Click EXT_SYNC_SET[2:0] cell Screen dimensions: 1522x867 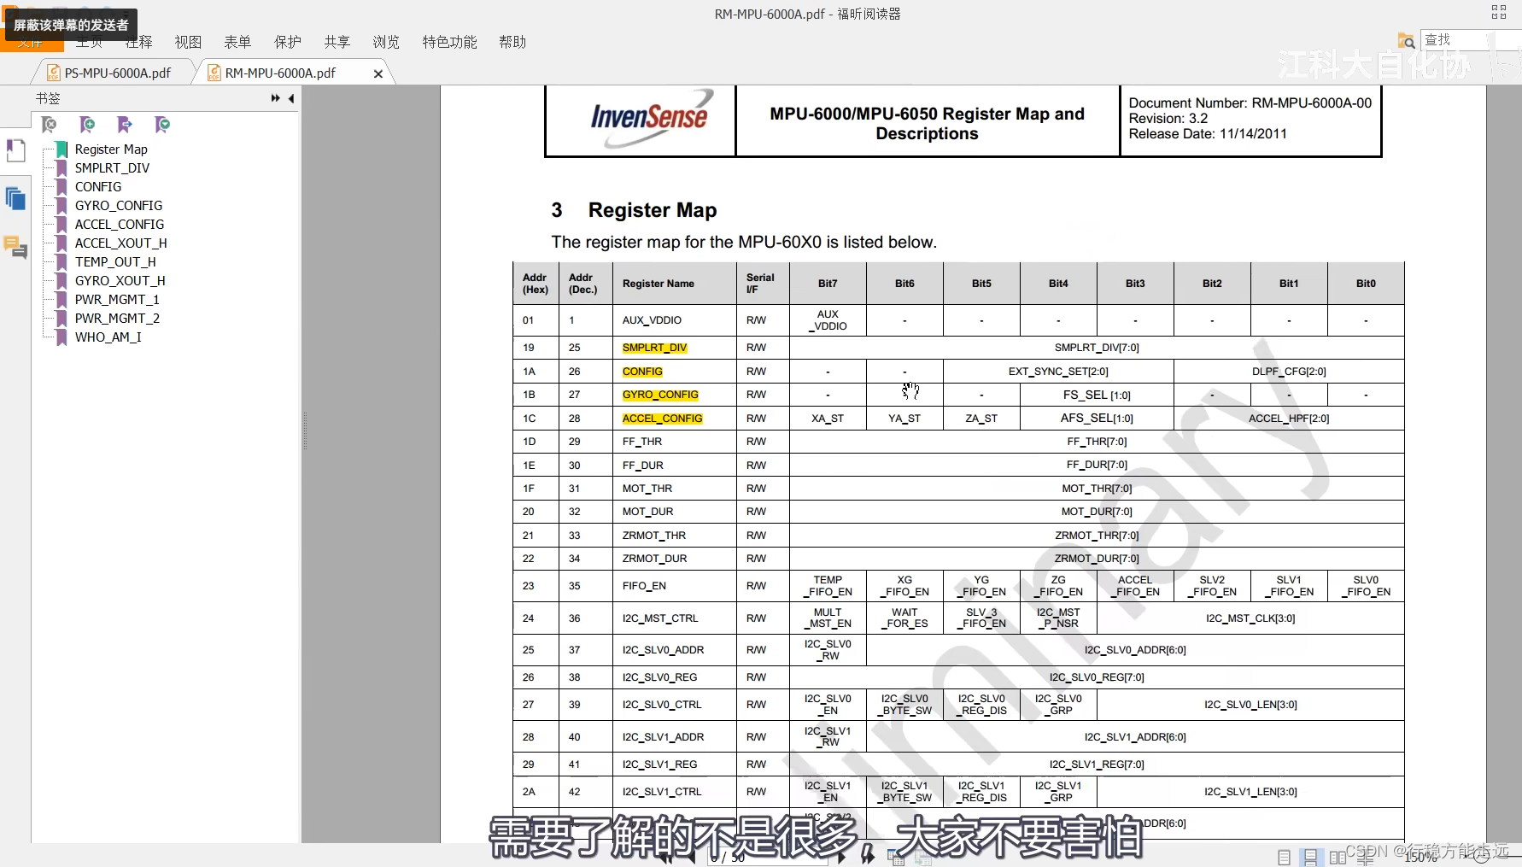pos(1058,372)
